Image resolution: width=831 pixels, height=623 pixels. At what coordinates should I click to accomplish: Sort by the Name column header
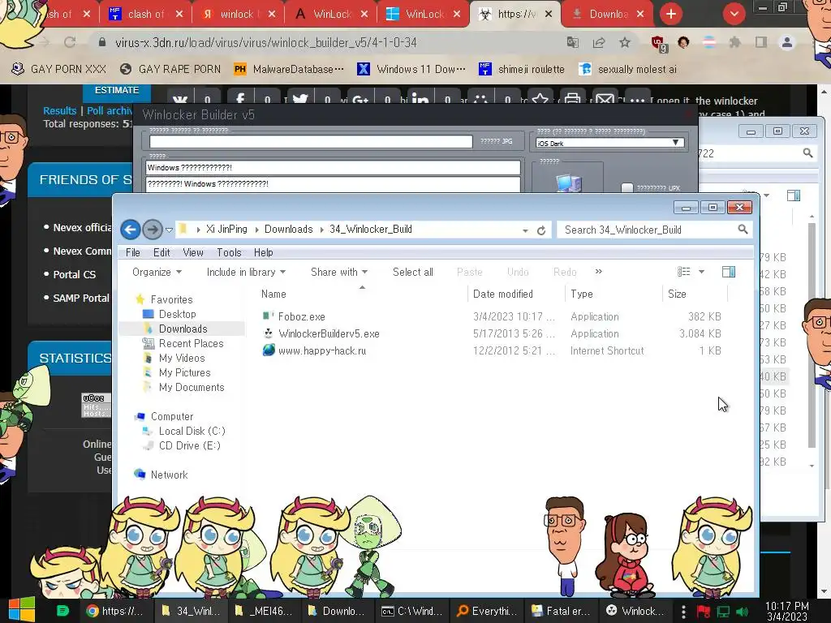(x=273, y=294)
